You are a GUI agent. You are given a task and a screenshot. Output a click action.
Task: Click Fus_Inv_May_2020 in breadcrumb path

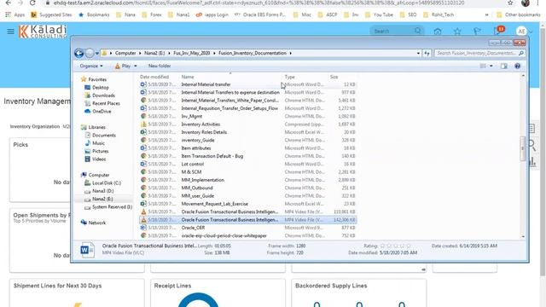pos(191,53)
